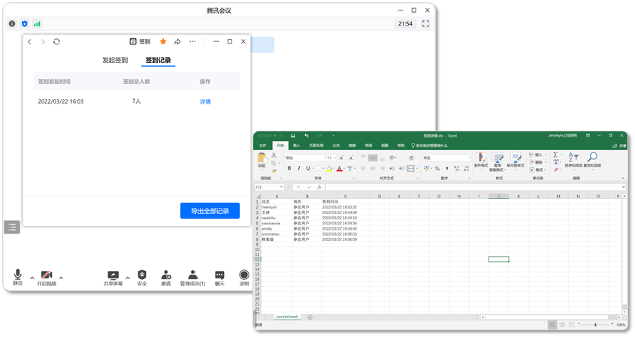Go back in the 签到 sign-in window
This screenshot has width=635, height=337.
(x=29, y=42)
